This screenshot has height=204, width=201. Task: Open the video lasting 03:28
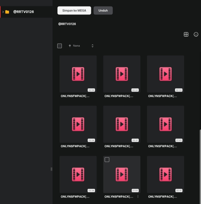pyautogui.click(x=78, y=124)
